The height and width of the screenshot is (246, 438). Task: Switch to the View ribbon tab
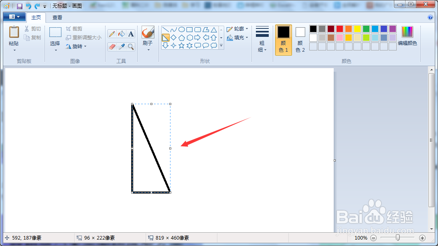[57, 18]
